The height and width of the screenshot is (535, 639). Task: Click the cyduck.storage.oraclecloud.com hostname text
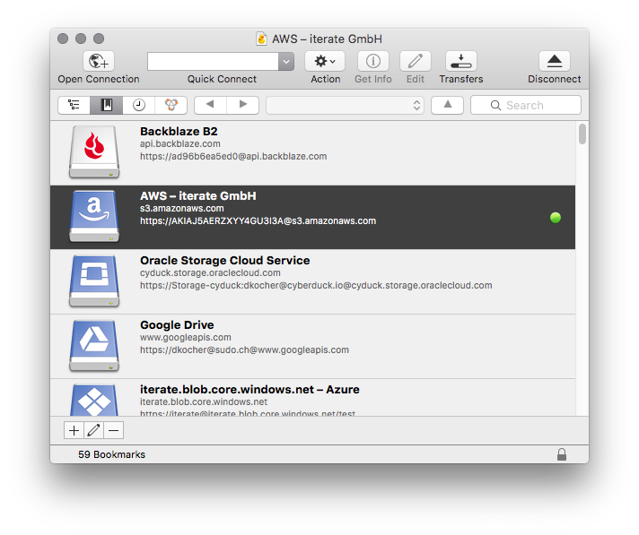(210, 272)
